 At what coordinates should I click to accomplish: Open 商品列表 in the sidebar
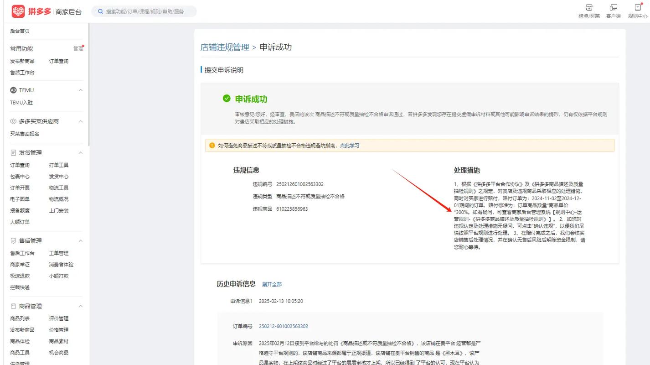pos(20,318)
